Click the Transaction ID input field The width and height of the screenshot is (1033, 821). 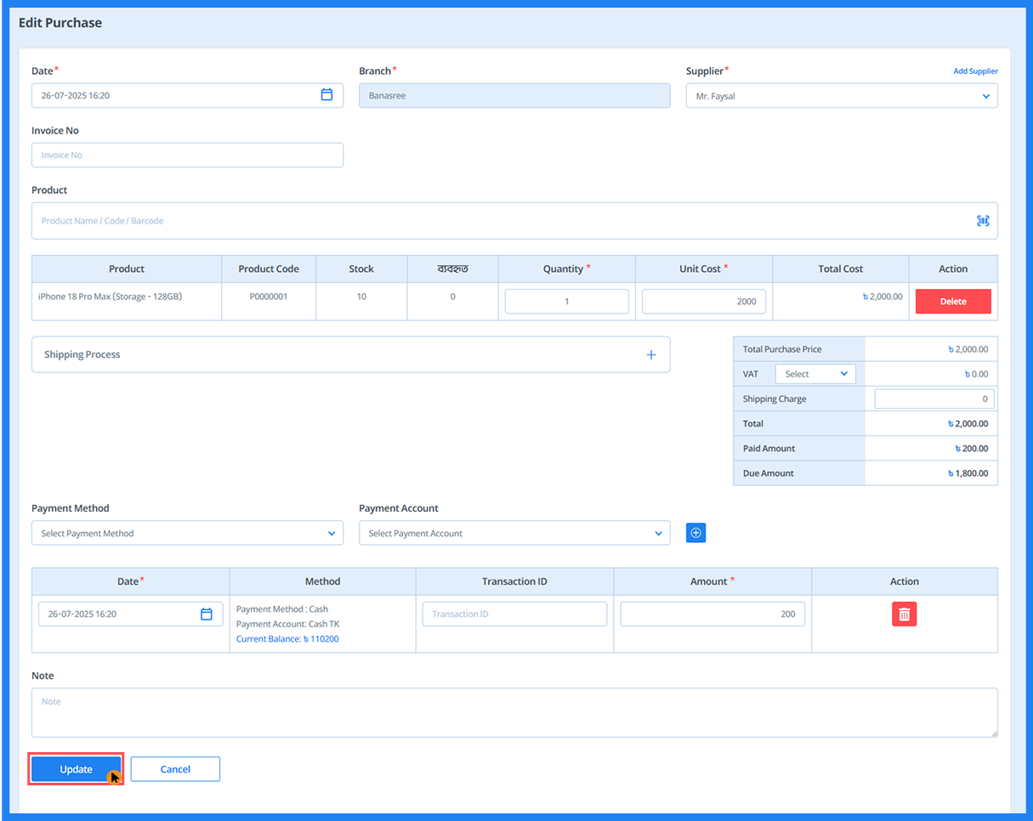coord(514,614)
